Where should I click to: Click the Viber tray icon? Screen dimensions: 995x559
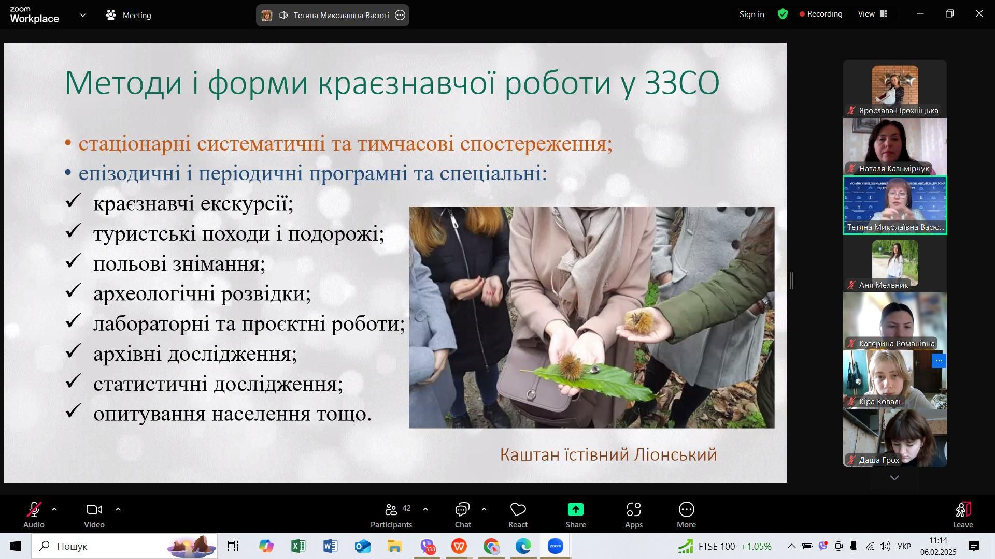pos(823,546)
